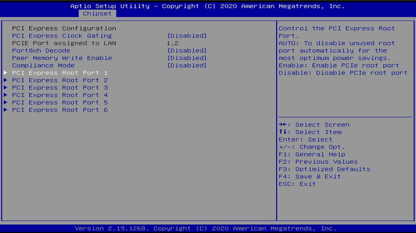Viewport: 416px width, 233px height.
Task: Click the arrow beside Root Port 1
Action: 6,73
